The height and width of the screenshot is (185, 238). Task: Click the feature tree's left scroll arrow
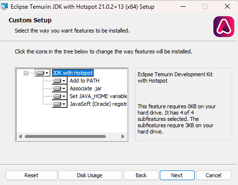point(20,136)
